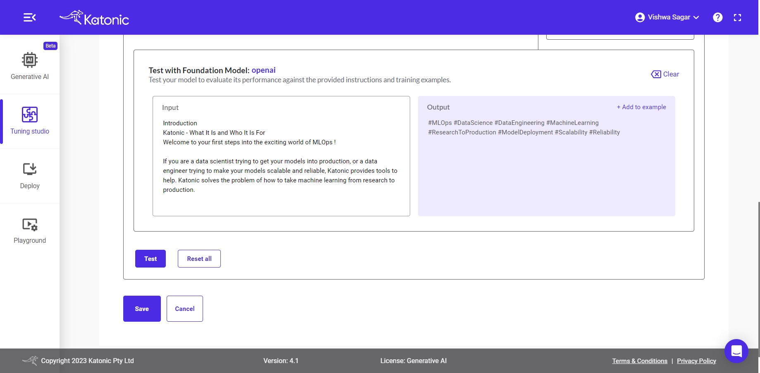Click 'Test your model to evaluate' description text
Viewport: 760px width, 373px height.
[300, 80]
